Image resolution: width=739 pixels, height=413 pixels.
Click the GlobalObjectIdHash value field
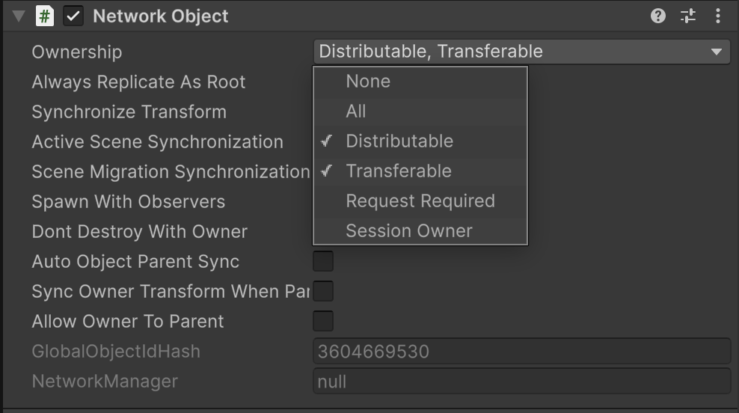click(x=521, y=351)
